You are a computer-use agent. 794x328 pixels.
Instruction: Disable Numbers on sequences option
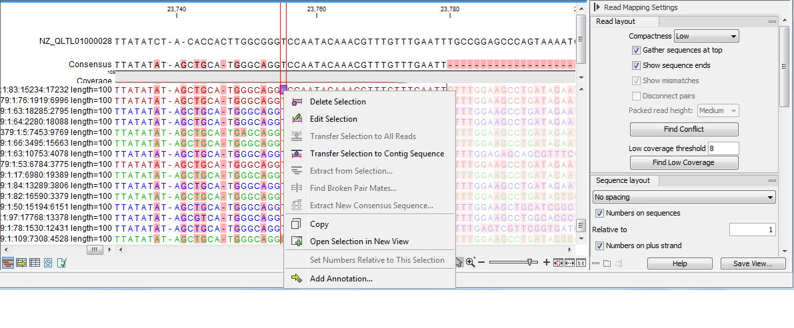(599, 213)
